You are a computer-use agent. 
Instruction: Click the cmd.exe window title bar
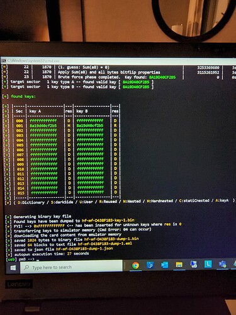coord(118,60)
